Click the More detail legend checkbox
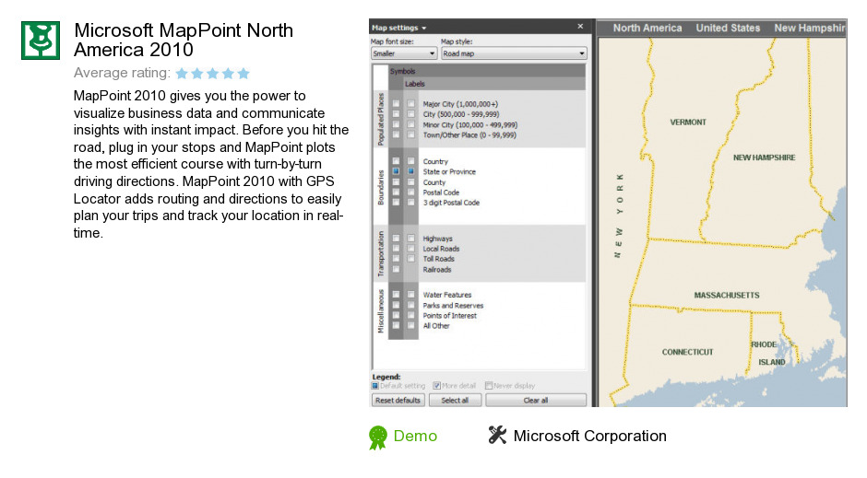Screen dimensions: 867x478 click(436, 386)
